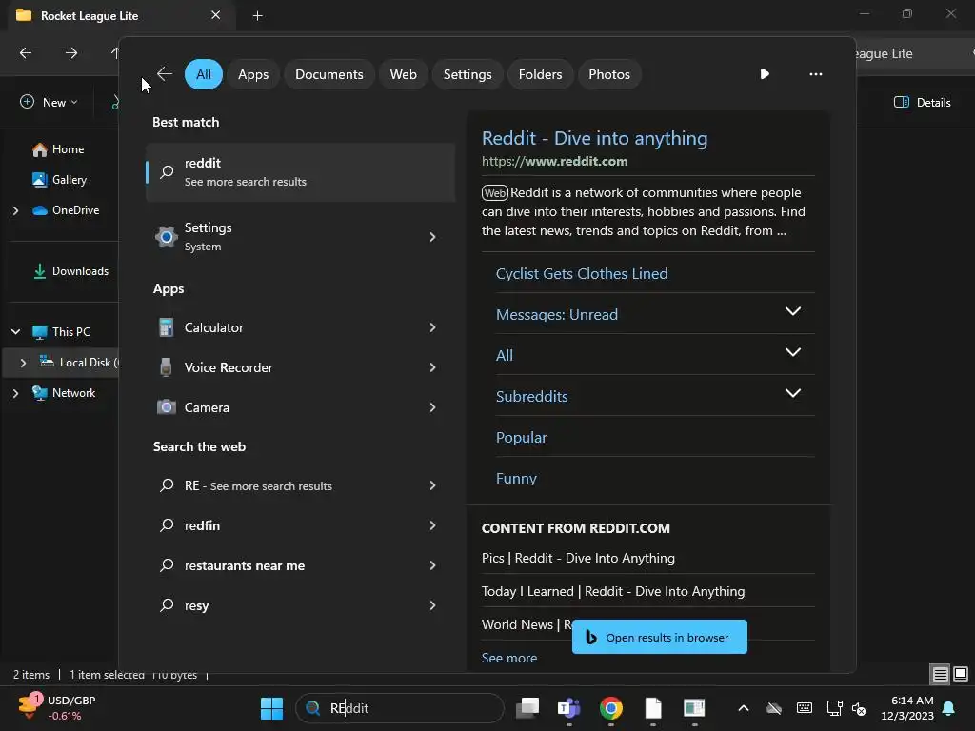Viewport: 975px width, 731px height.
Task: Select the Settings search filter tab
Action: click(467, 74)
